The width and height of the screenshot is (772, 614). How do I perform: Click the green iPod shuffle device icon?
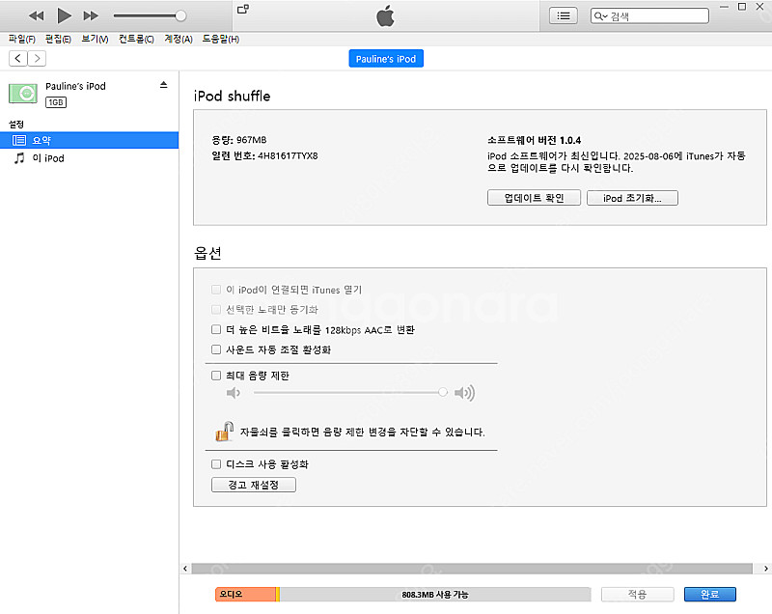tap(22, 93)
